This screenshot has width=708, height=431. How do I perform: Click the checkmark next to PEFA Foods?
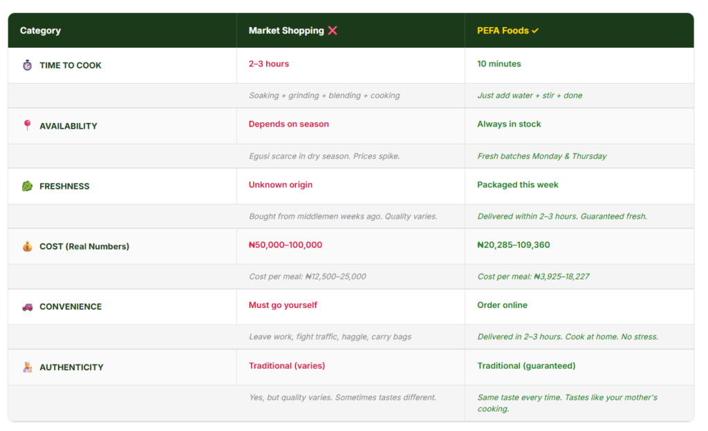click(535, 30)
